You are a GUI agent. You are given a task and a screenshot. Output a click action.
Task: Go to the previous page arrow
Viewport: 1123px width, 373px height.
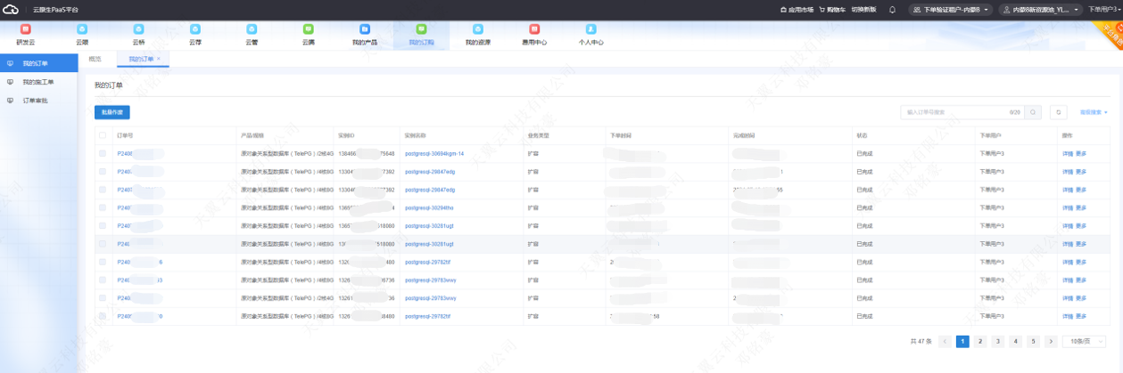click(945, 341)
